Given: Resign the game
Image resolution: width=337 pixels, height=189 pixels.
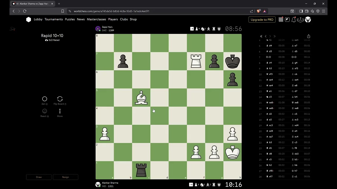Looking at the screenshot, I should 66,177.
